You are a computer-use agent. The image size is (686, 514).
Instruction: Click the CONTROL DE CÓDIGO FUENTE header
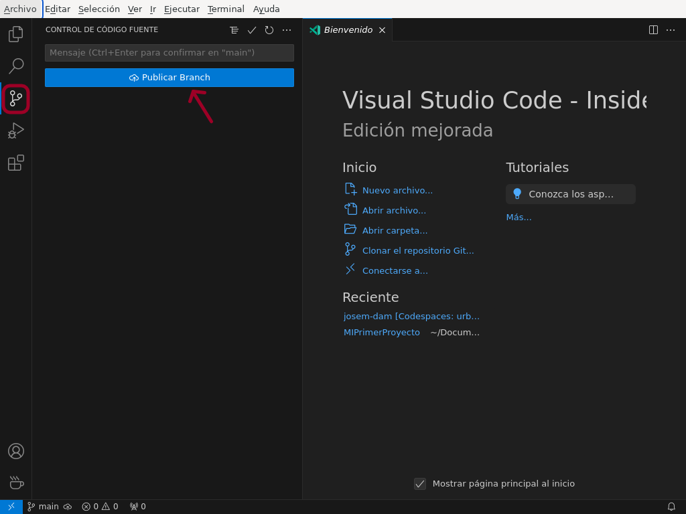[102, 29]
